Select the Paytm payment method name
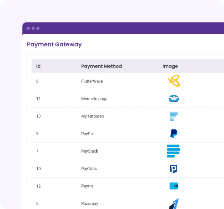The image size is (224, 209). (87, 186)
